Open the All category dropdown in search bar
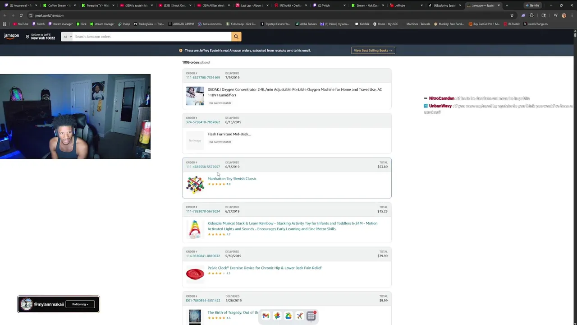The height and width of the screenshot is (325, 577). click(67, 37)
